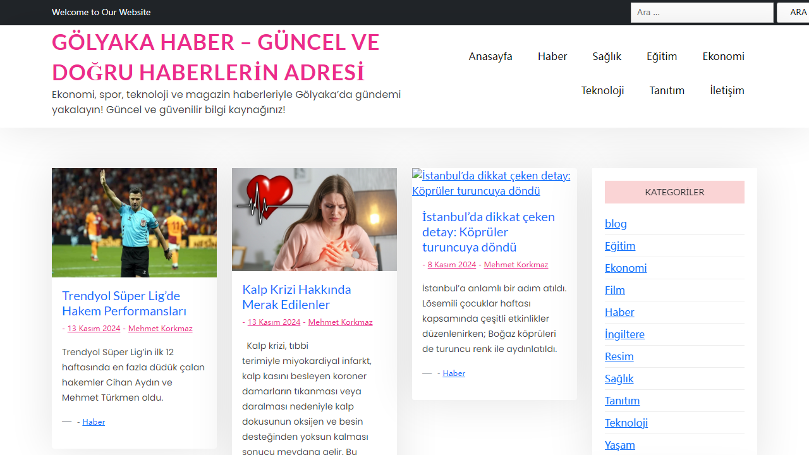Click the date 8 Kasım 2024 under İstanbul article
This screenshot has width=809, height=455.
tap(451, 264)
